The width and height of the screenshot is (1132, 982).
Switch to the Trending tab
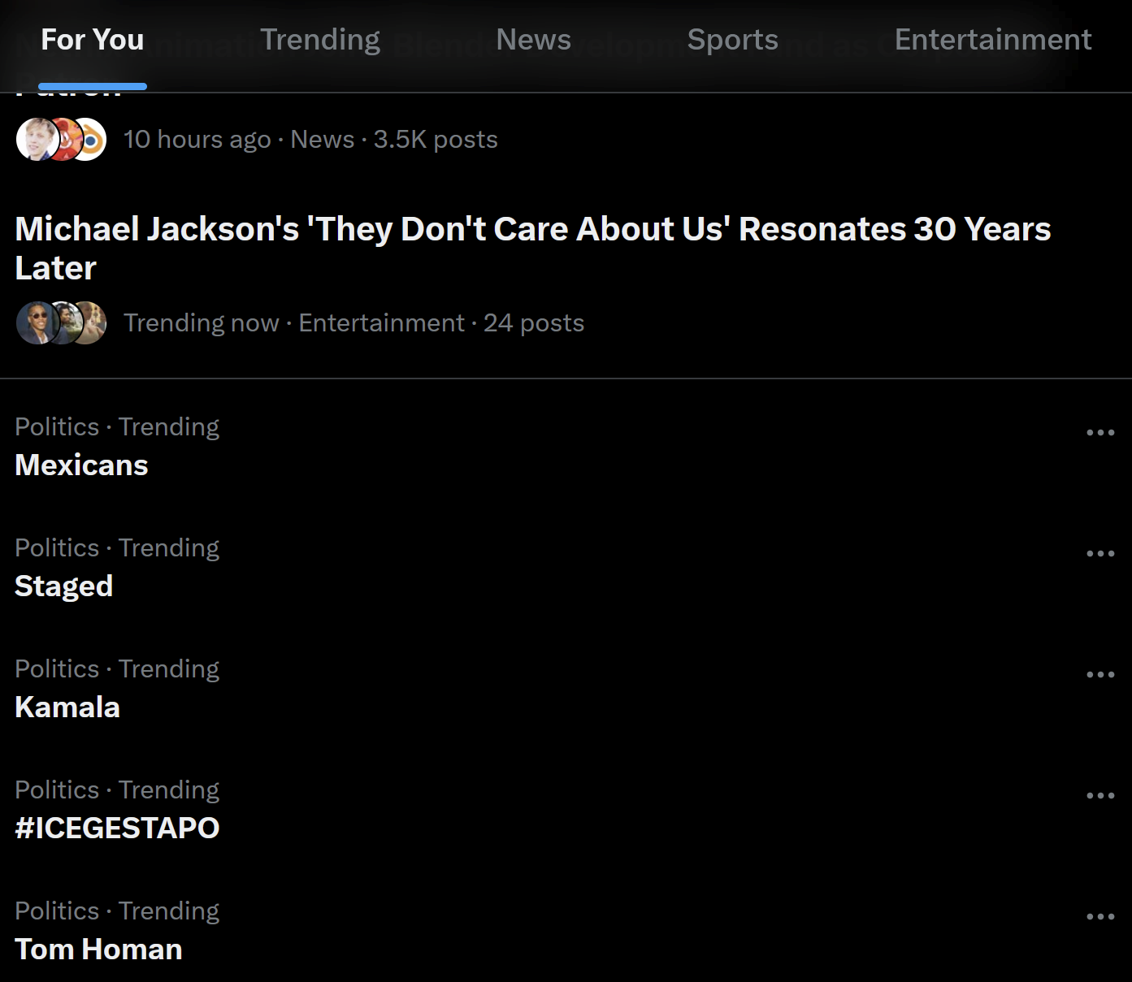coord(320,40)
